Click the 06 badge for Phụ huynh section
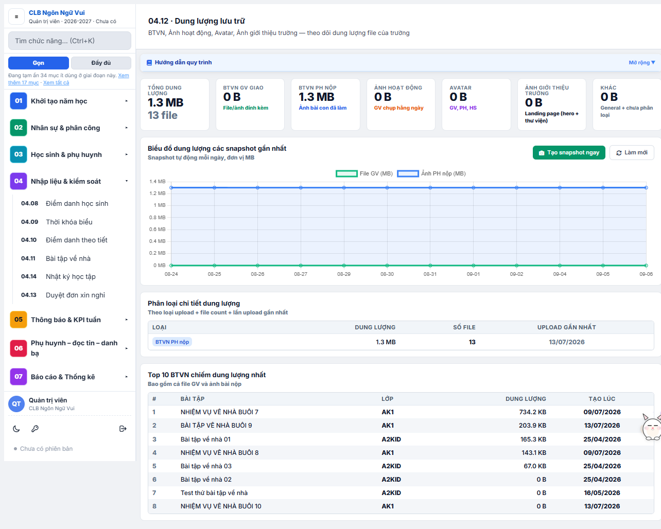Screen dimensions: 661x529 click(19, 348)
